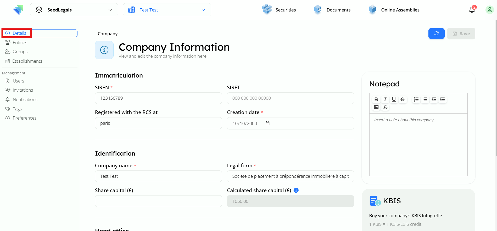The width and height of the screenshot is (497, 231).
Task: Click the Share capital input field
Action: [158, 201]
